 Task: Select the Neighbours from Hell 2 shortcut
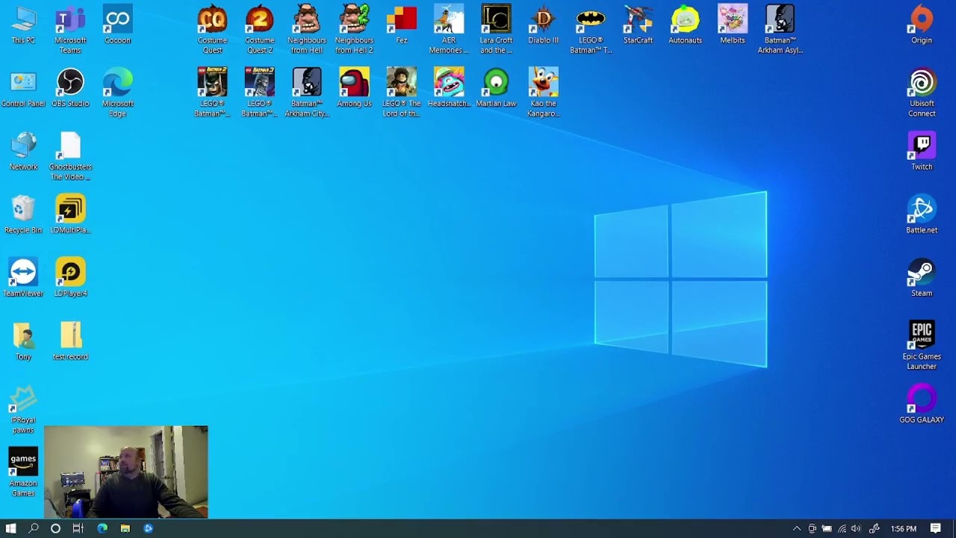(354, 30)
